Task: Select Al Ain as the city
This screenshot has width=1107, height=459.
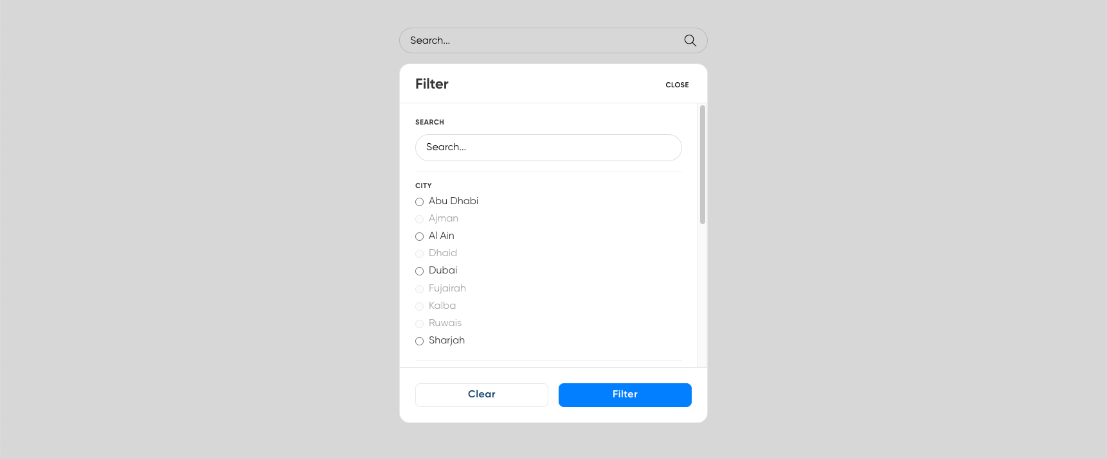Action: point(419,236)
